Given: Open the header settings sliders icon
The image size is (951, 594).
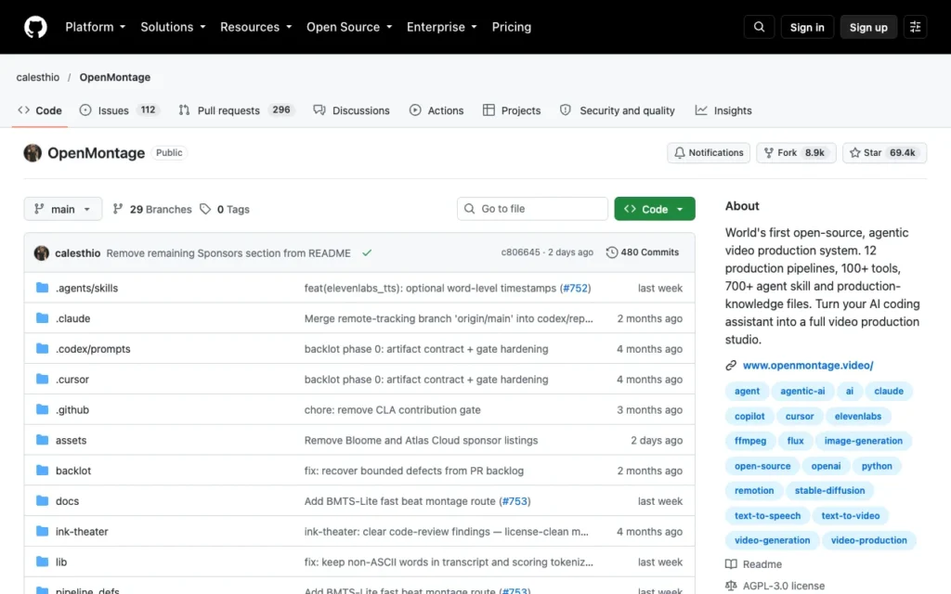Looking at the screenshot, I should point(915,27).
